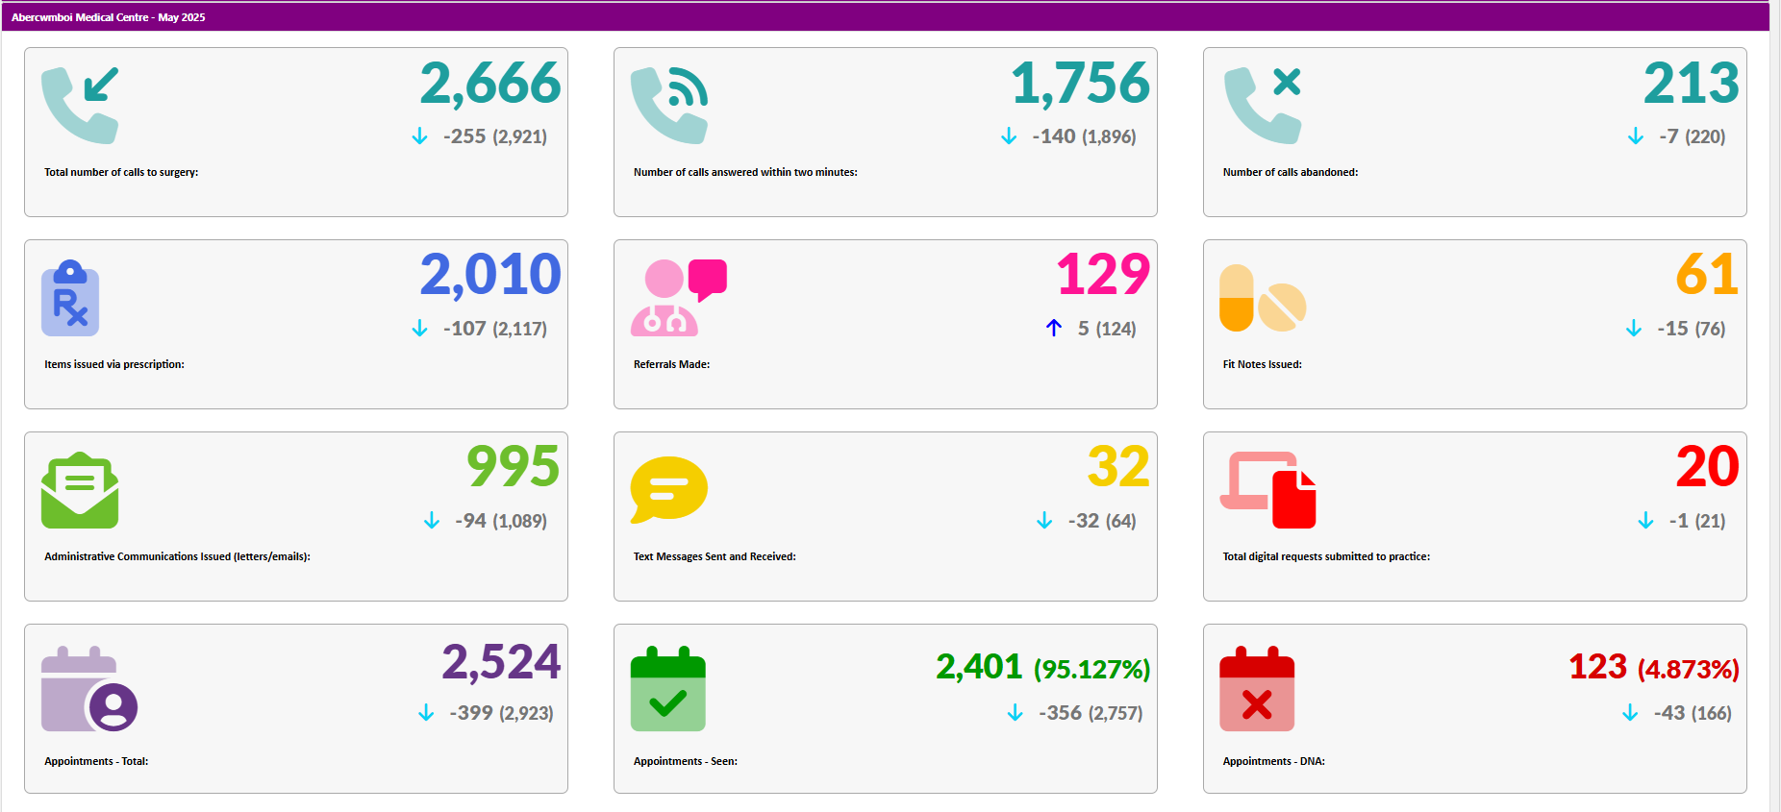
Task: Click the 'Referrals Made:' label
Action: click(671, 365)
